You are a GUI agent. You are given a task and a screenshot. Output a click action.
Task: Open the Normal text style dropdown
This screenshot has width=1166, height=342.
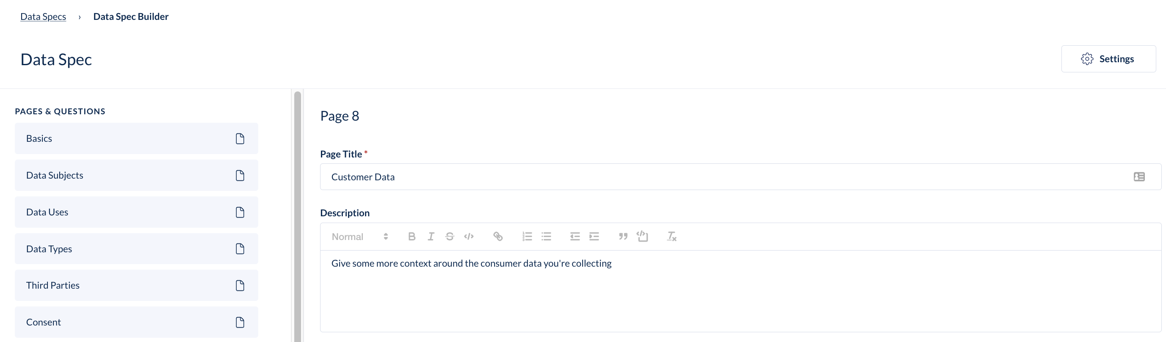[360, 237]
